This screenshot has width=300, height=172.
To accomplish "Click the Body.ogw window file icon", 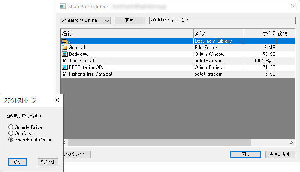I will tap(64, 54).
